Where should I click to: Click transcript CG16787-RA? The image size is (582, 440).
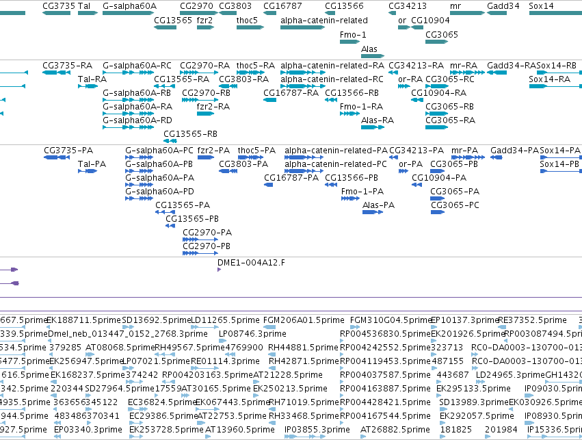click(291, 93)
